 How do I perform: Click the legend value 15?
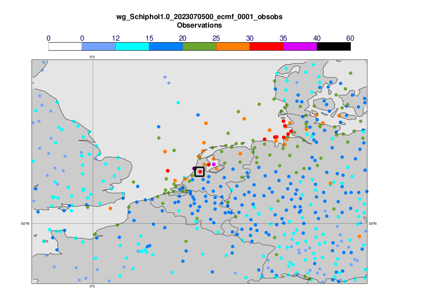pyautogui.click(x=149, y=38)
